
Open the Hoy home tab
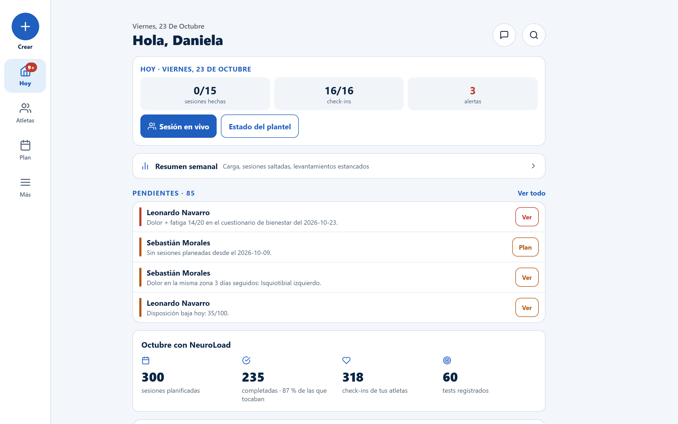25,76
